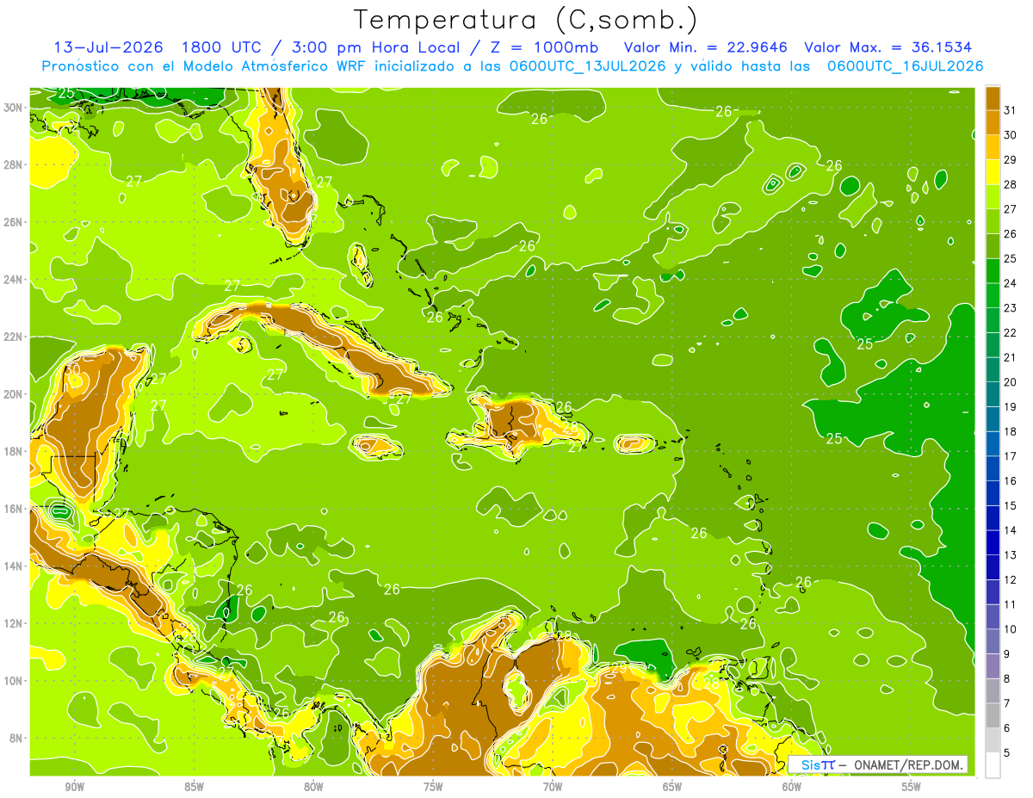Click the "30N" latitude axis label

pos(14,108)
